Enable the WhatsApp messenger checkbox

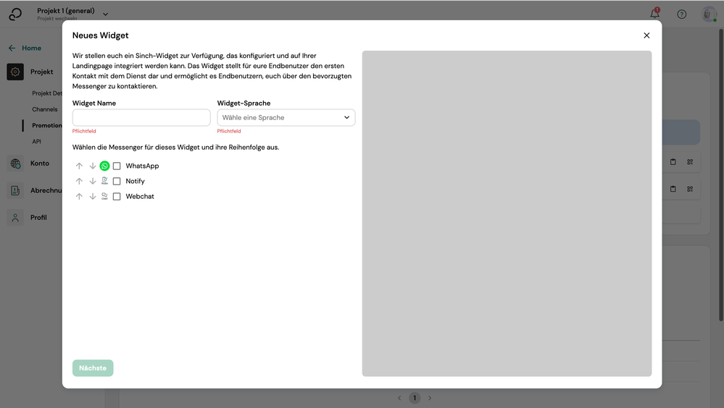(117, 166)
